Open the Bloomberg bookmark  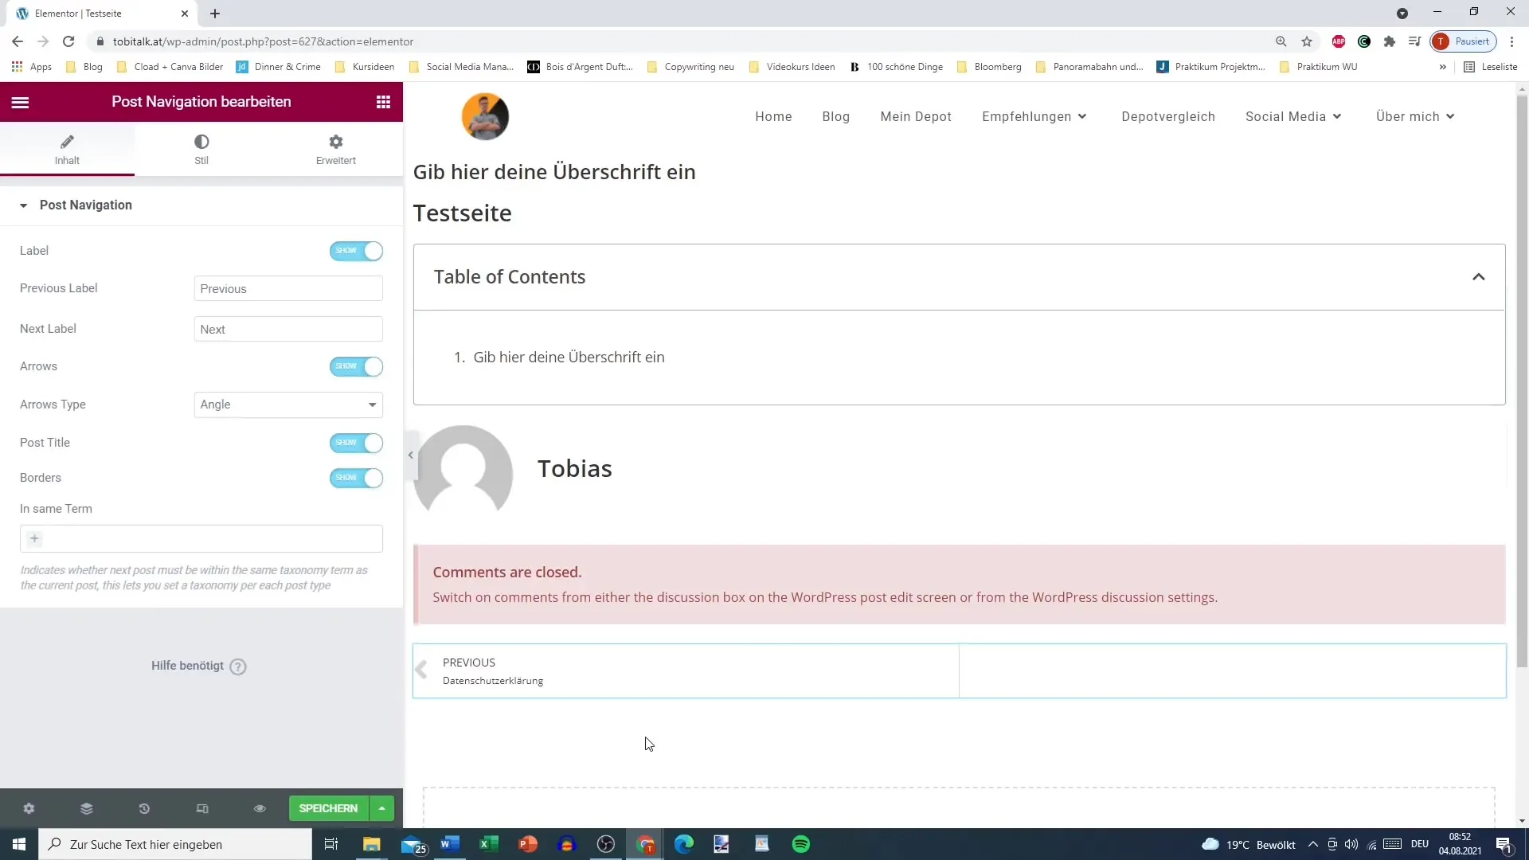(x=989, y=67)
